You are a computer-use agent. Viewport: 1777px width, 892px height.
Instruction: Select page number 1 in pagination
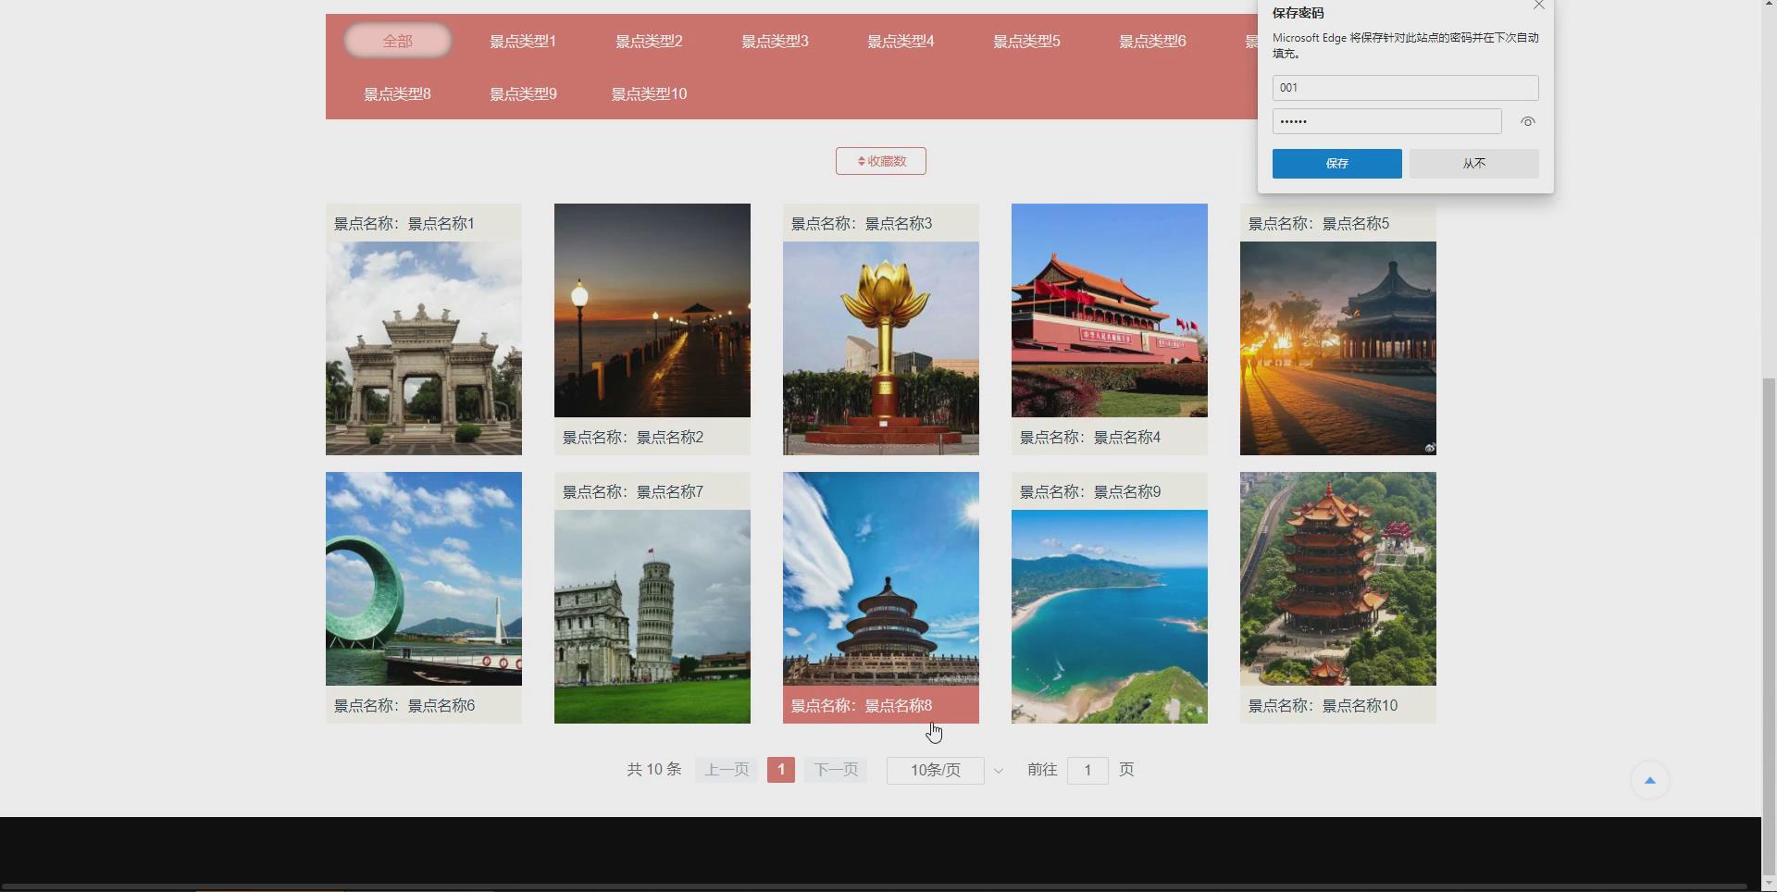(780, 769)
